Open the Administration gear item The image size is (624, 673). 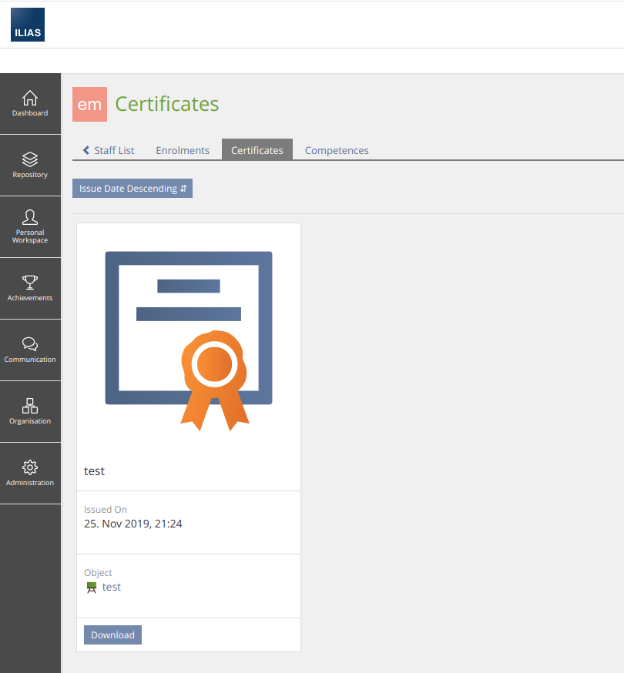30,474
